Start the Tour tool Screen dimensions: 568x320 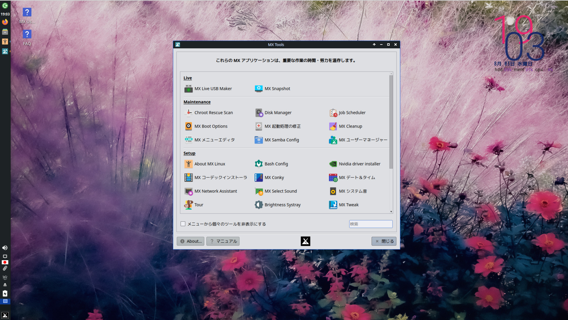tap(194, 205)
